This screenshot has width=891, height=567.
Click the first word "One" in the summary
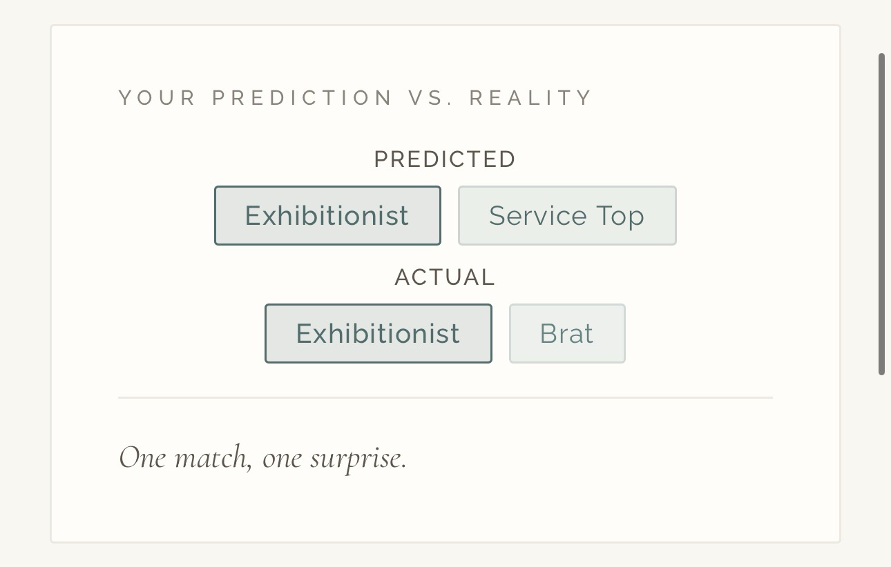[142, 457]
